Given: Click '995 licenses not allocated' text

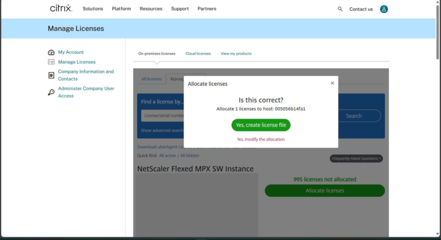Looking at the screenshot, I should (x=325, y=179).
